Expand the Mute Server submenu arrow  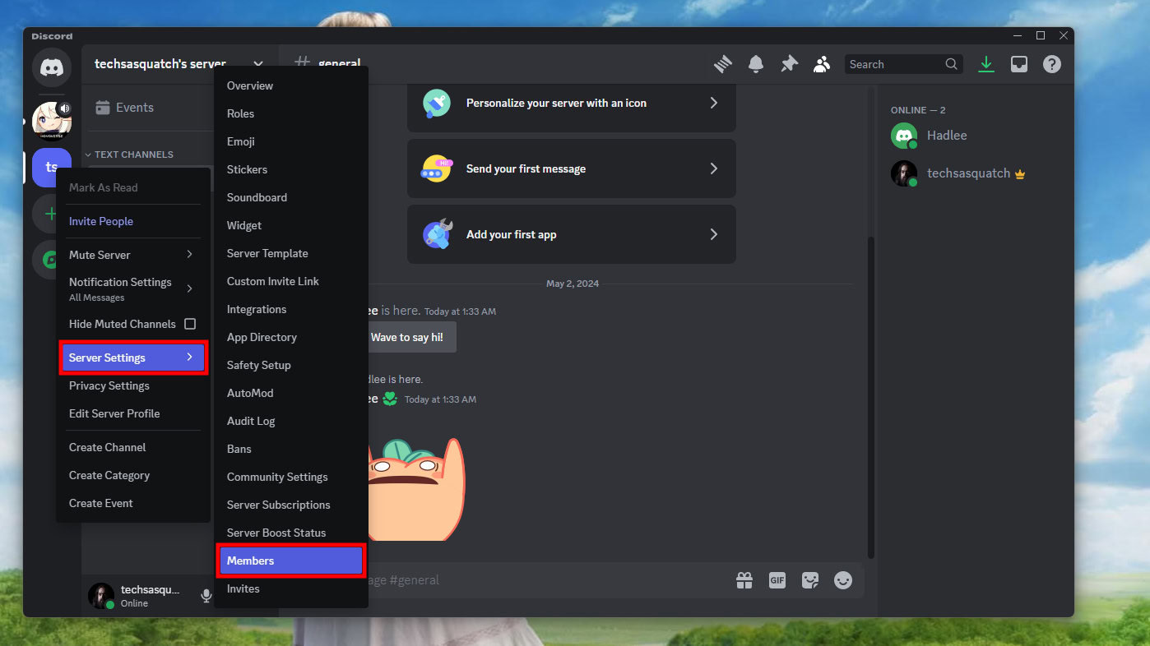(x=189, y=255)
